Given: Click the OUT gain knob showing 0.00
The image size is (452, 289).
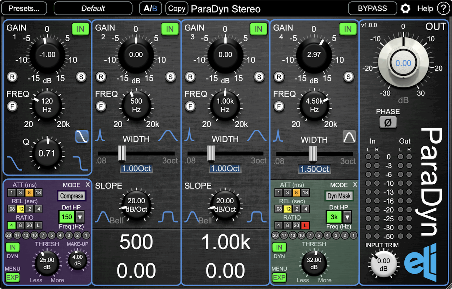Looking at the screenshot, I should pos(403,63).
